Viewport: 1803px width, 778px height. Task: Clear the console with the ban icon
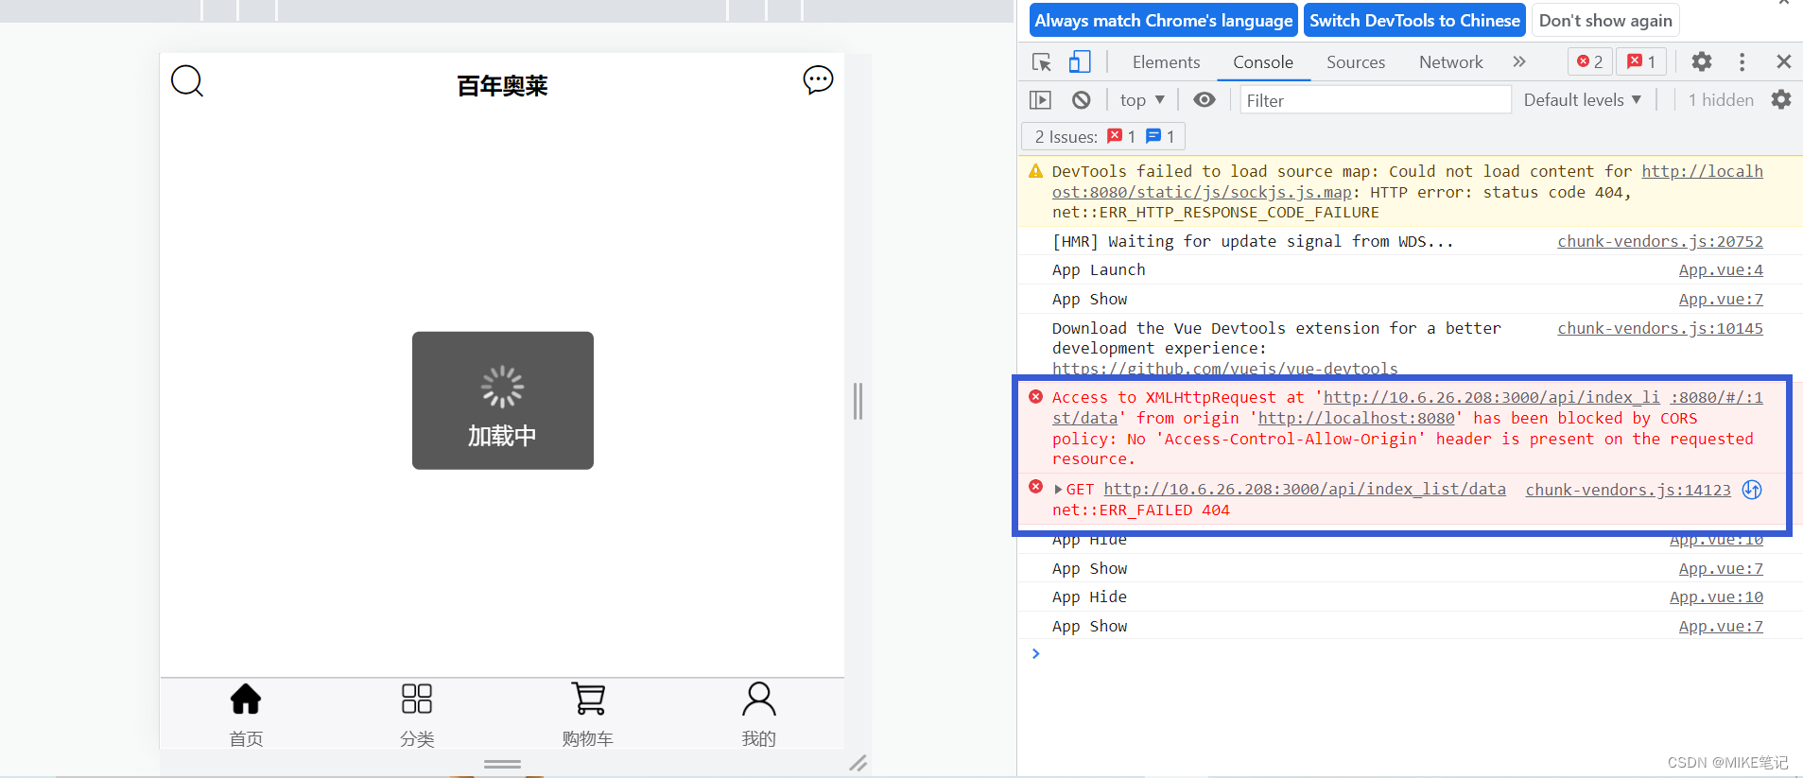(x=1082, y=100)
